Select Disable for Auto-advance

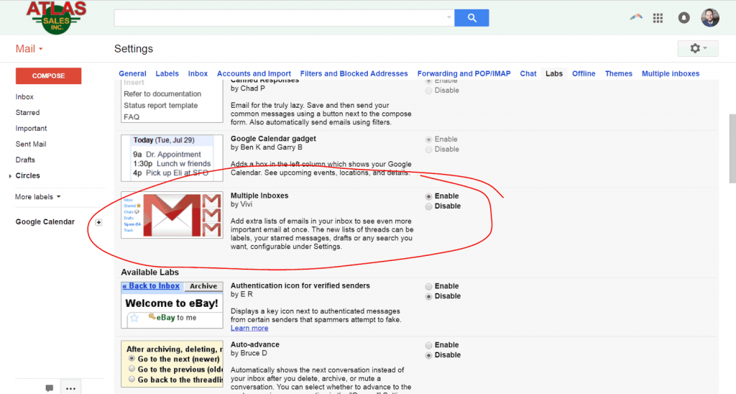[428, 355]
